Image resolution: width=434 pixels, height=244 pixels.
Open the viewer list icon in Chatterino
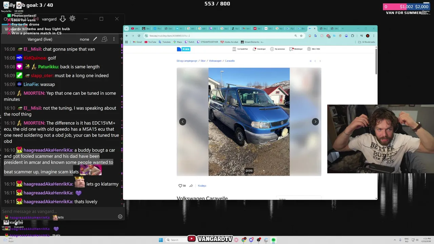[104, 39]
